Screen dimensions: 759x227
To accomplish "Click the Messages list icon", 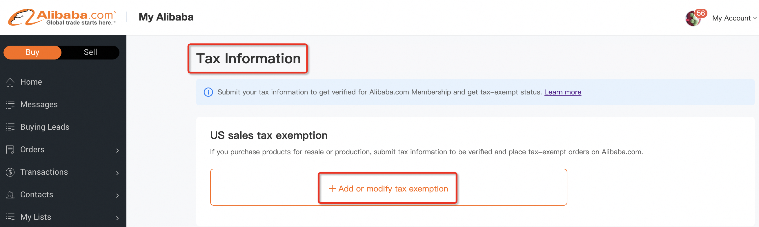I will [10, 105].
